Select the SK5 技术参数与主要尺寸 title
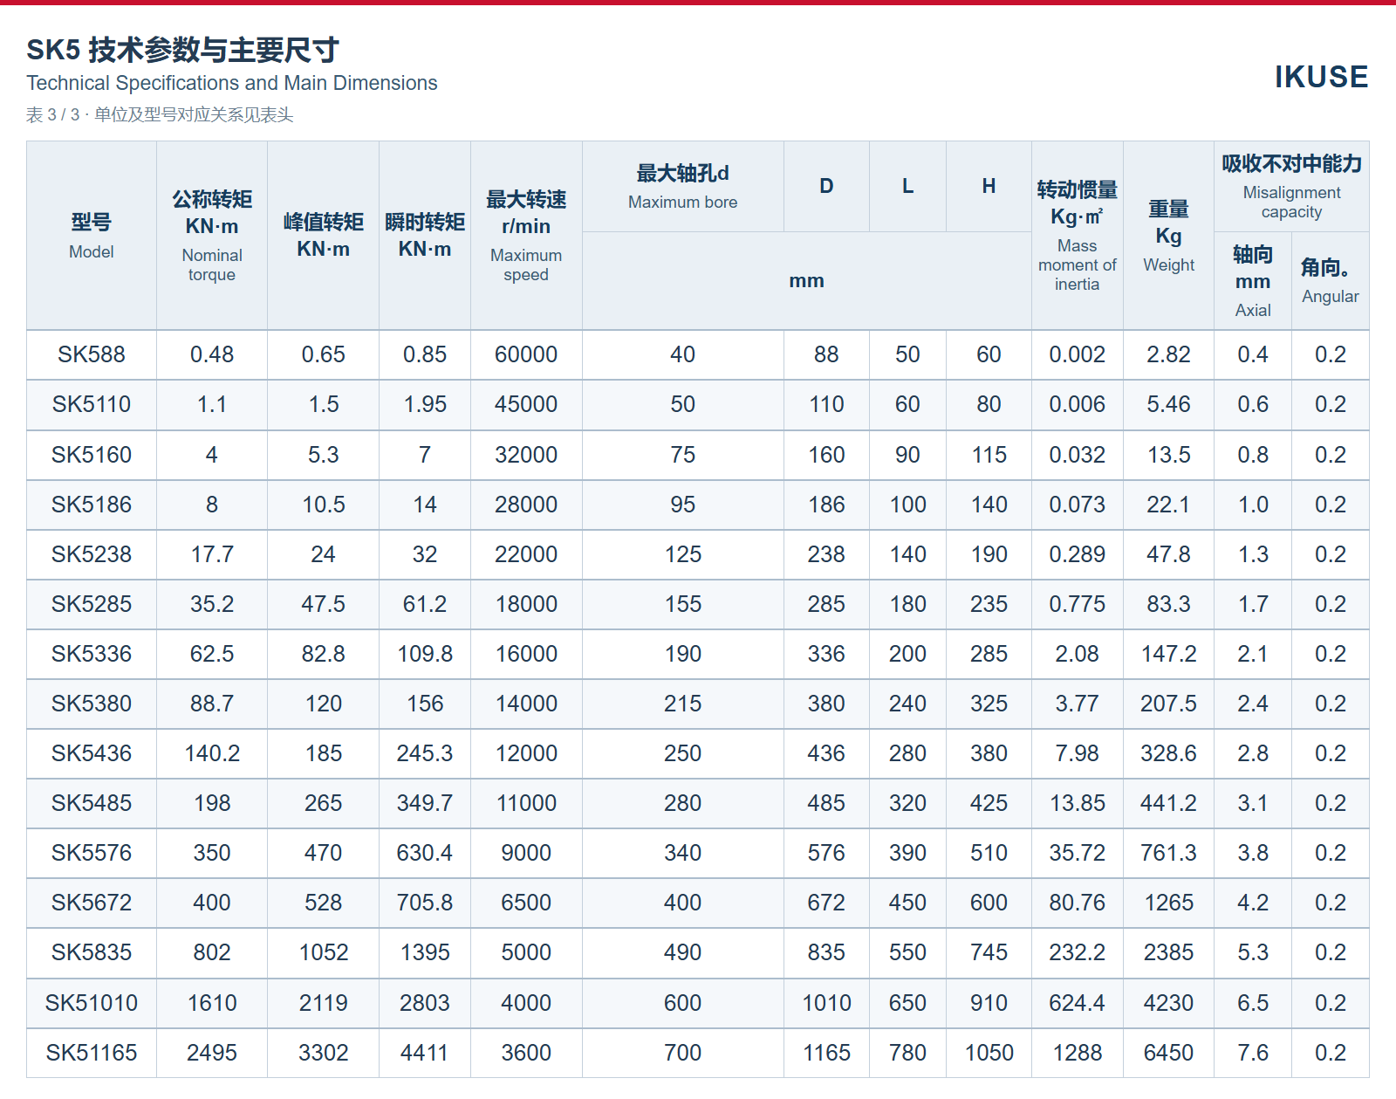 (182, 50)
